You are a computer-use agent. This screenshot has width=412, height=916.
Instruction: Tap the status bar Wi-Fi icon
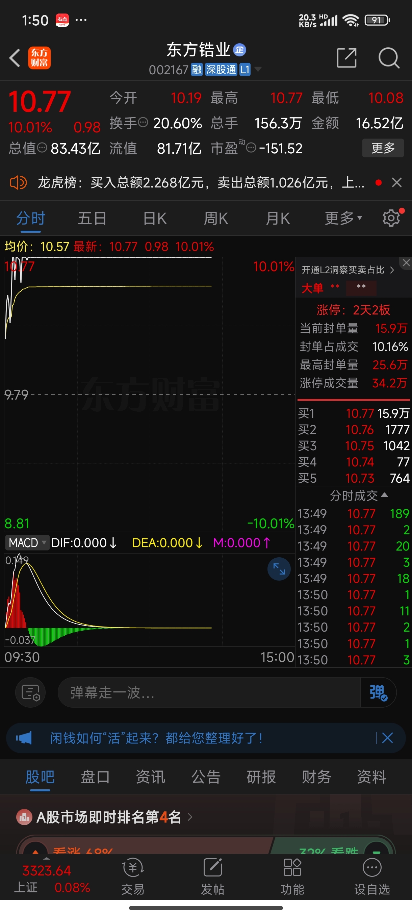(351, 20)
